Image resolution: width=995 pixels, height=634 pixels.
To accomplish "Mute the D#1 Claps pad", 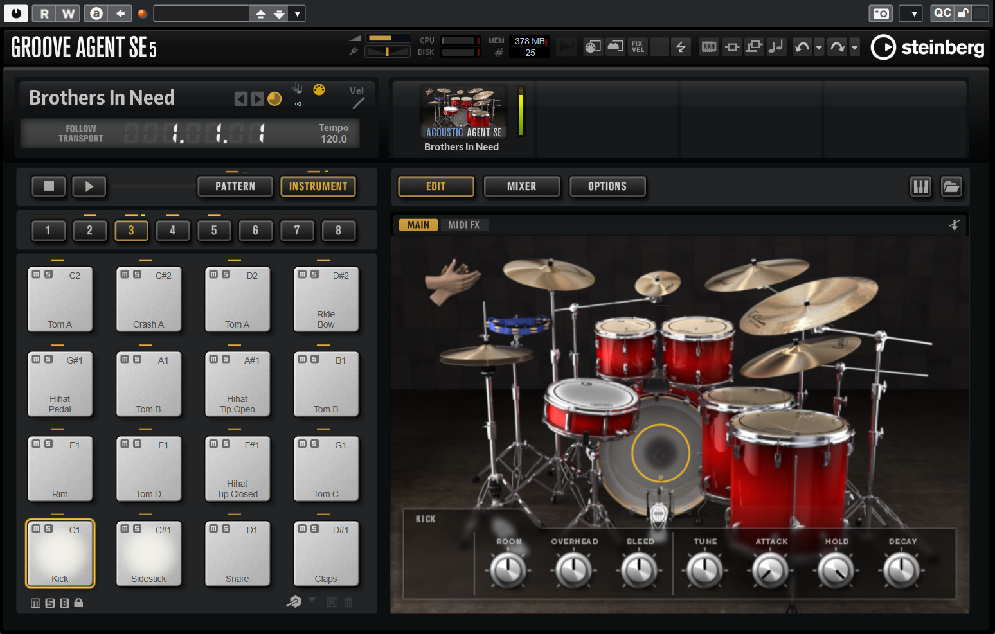I will tap(303, 529).
